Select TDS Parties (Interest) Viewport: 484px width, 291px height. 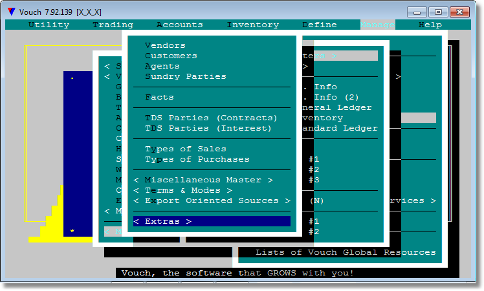pos(208,128)
